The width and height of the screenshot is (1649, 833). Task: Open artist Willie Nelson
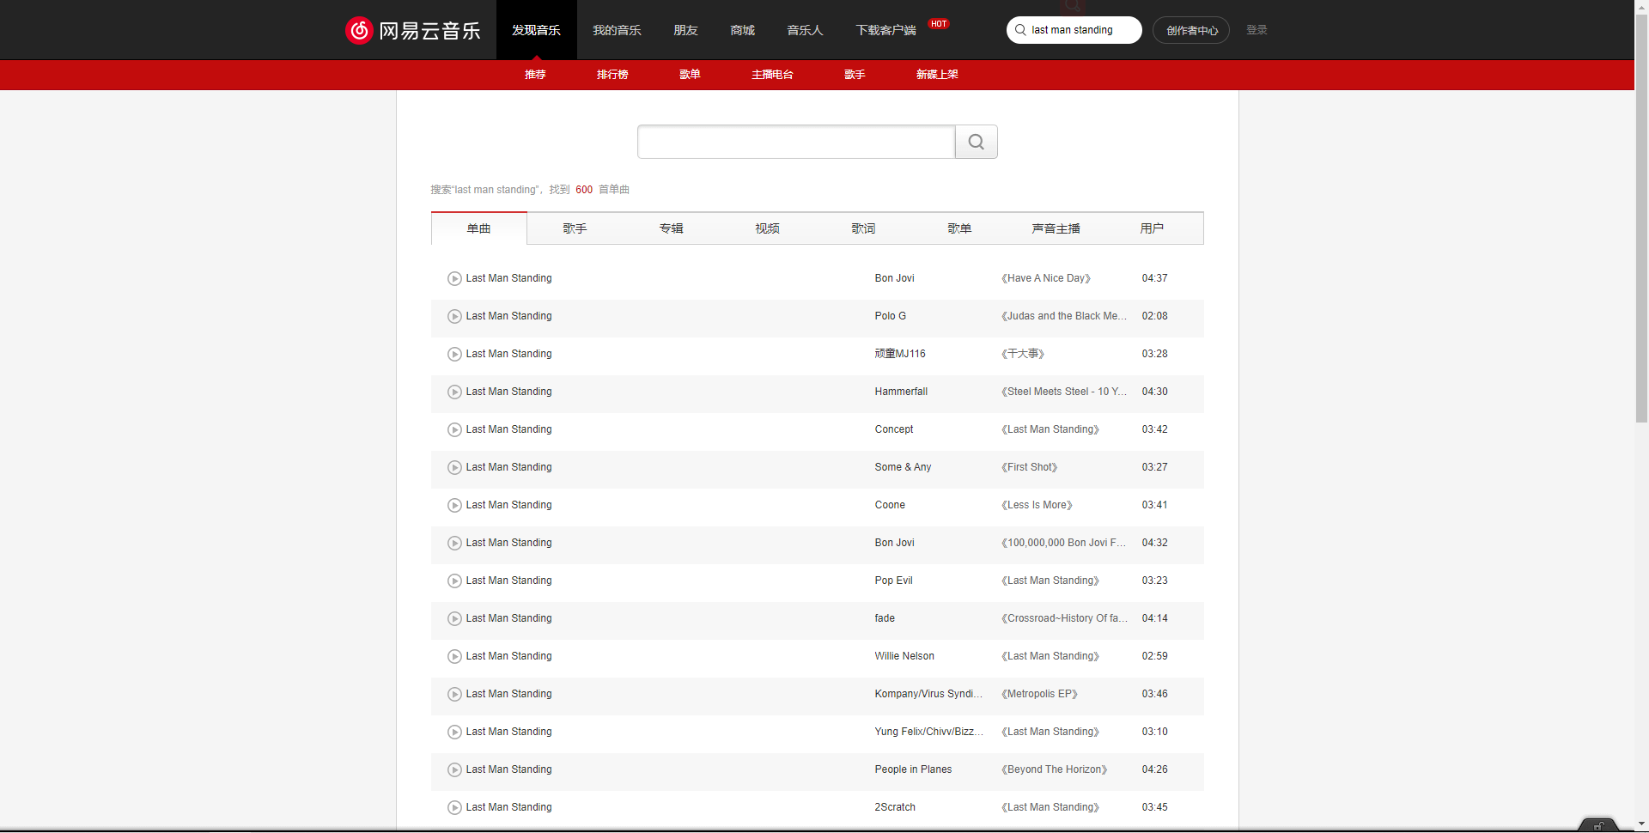[904, 656]
